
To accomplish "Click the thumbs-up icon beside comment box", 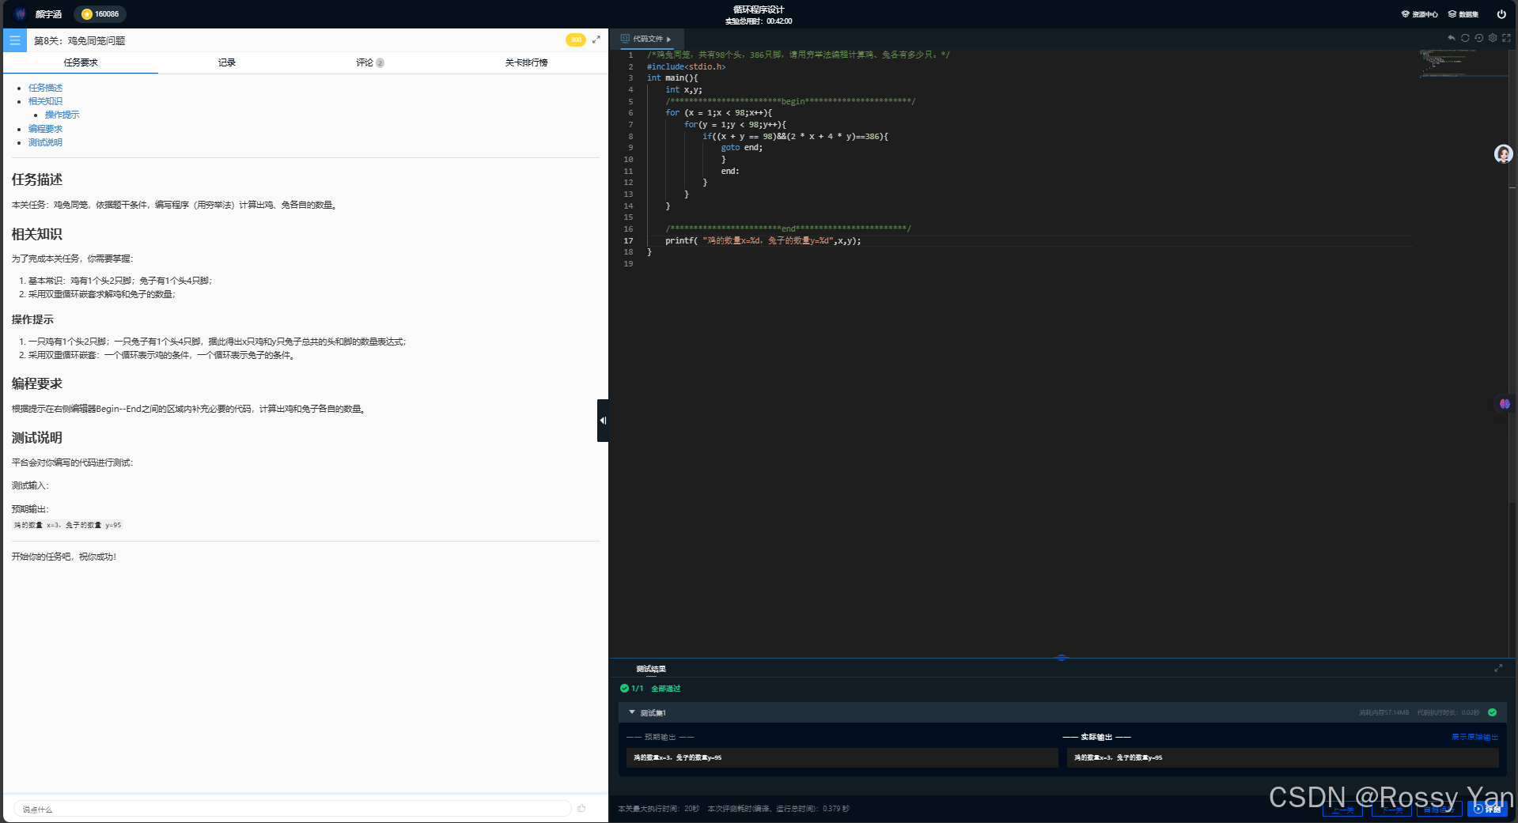I will click(x=581, y=809).
